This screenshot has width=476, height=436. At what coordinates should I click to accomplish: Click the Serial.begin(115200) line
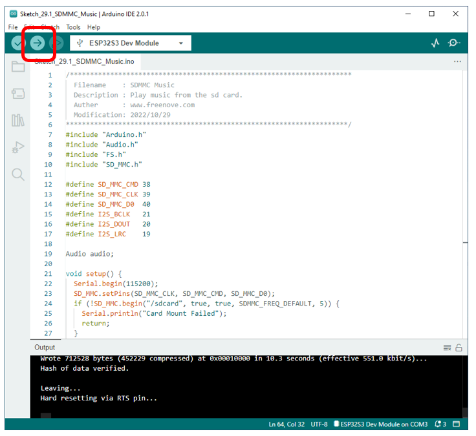tap(116, 284)
